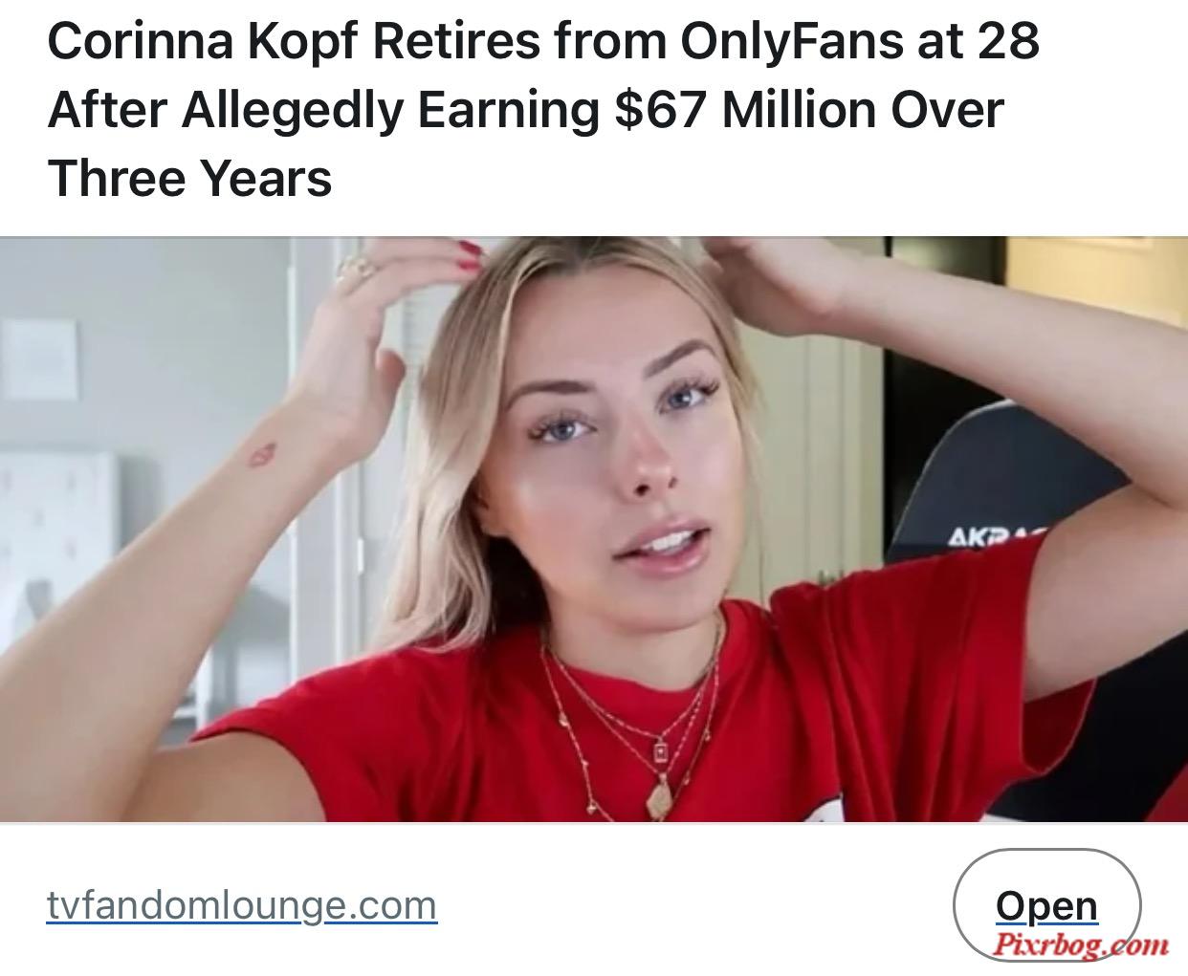Select the article thumbnail image
The width and height of the screenshot is (1188, 976).
tap(594, 529)
